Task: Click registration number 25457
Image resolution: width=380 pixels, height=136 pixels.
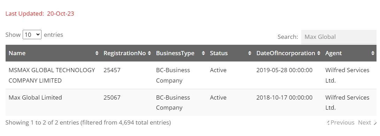Action: pos(112,70)
